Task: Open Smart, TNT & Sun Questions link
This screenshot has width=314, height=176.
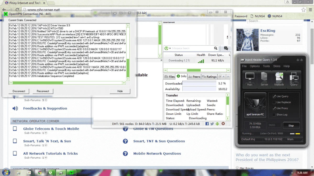Action: [x=159, y=141]
